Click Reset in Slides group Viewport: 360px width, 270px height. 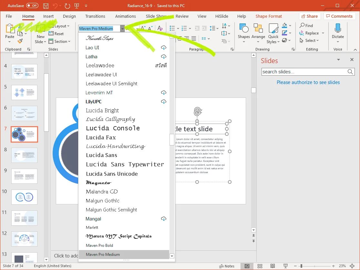click(x=56, y=34)
